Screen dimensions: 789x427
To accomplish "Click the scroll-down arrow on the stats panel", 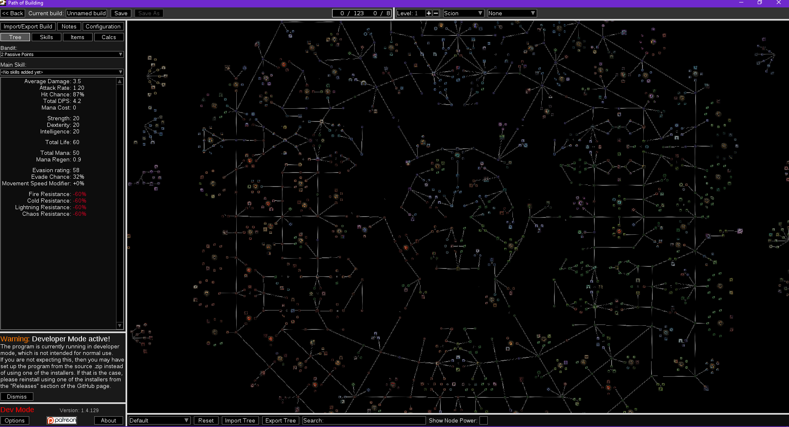I will click(x=119, y=326).
